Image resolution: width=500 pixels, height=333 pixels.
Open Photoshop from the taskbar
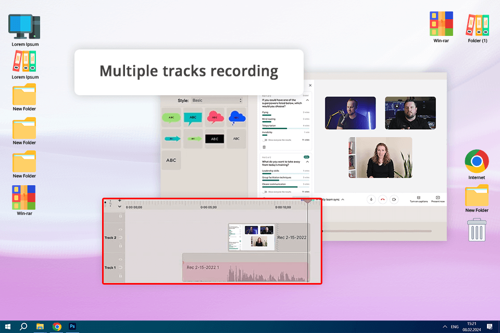click(x=72, y=326)
